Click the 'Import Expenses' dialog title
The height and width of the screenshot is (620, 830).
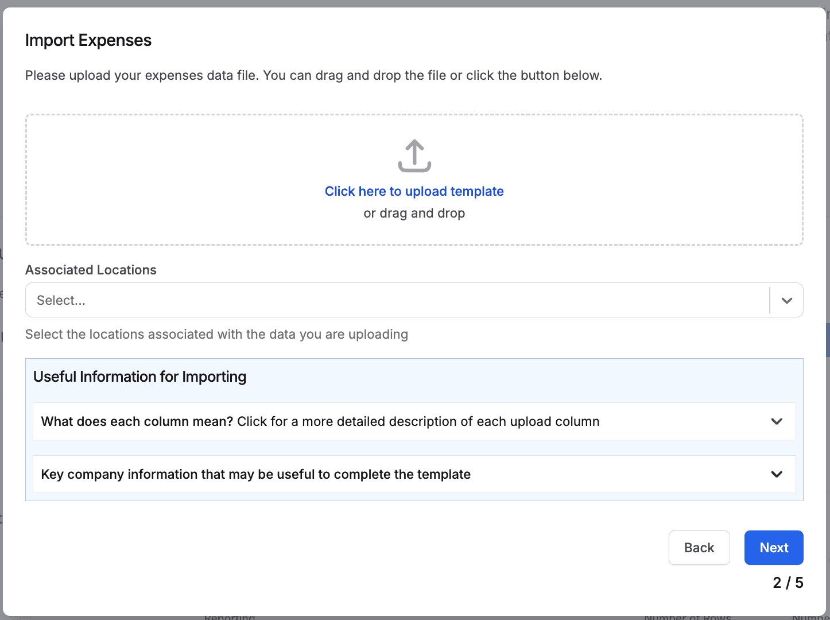pos(88,40)
